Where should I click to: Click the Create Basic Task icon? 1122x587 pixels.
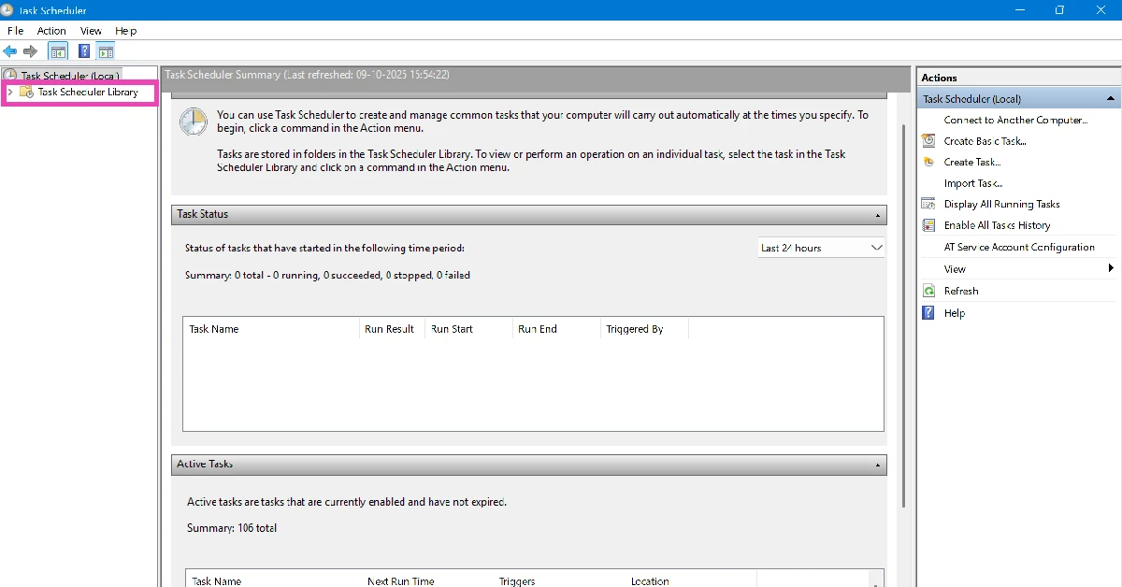coord(928,141)
